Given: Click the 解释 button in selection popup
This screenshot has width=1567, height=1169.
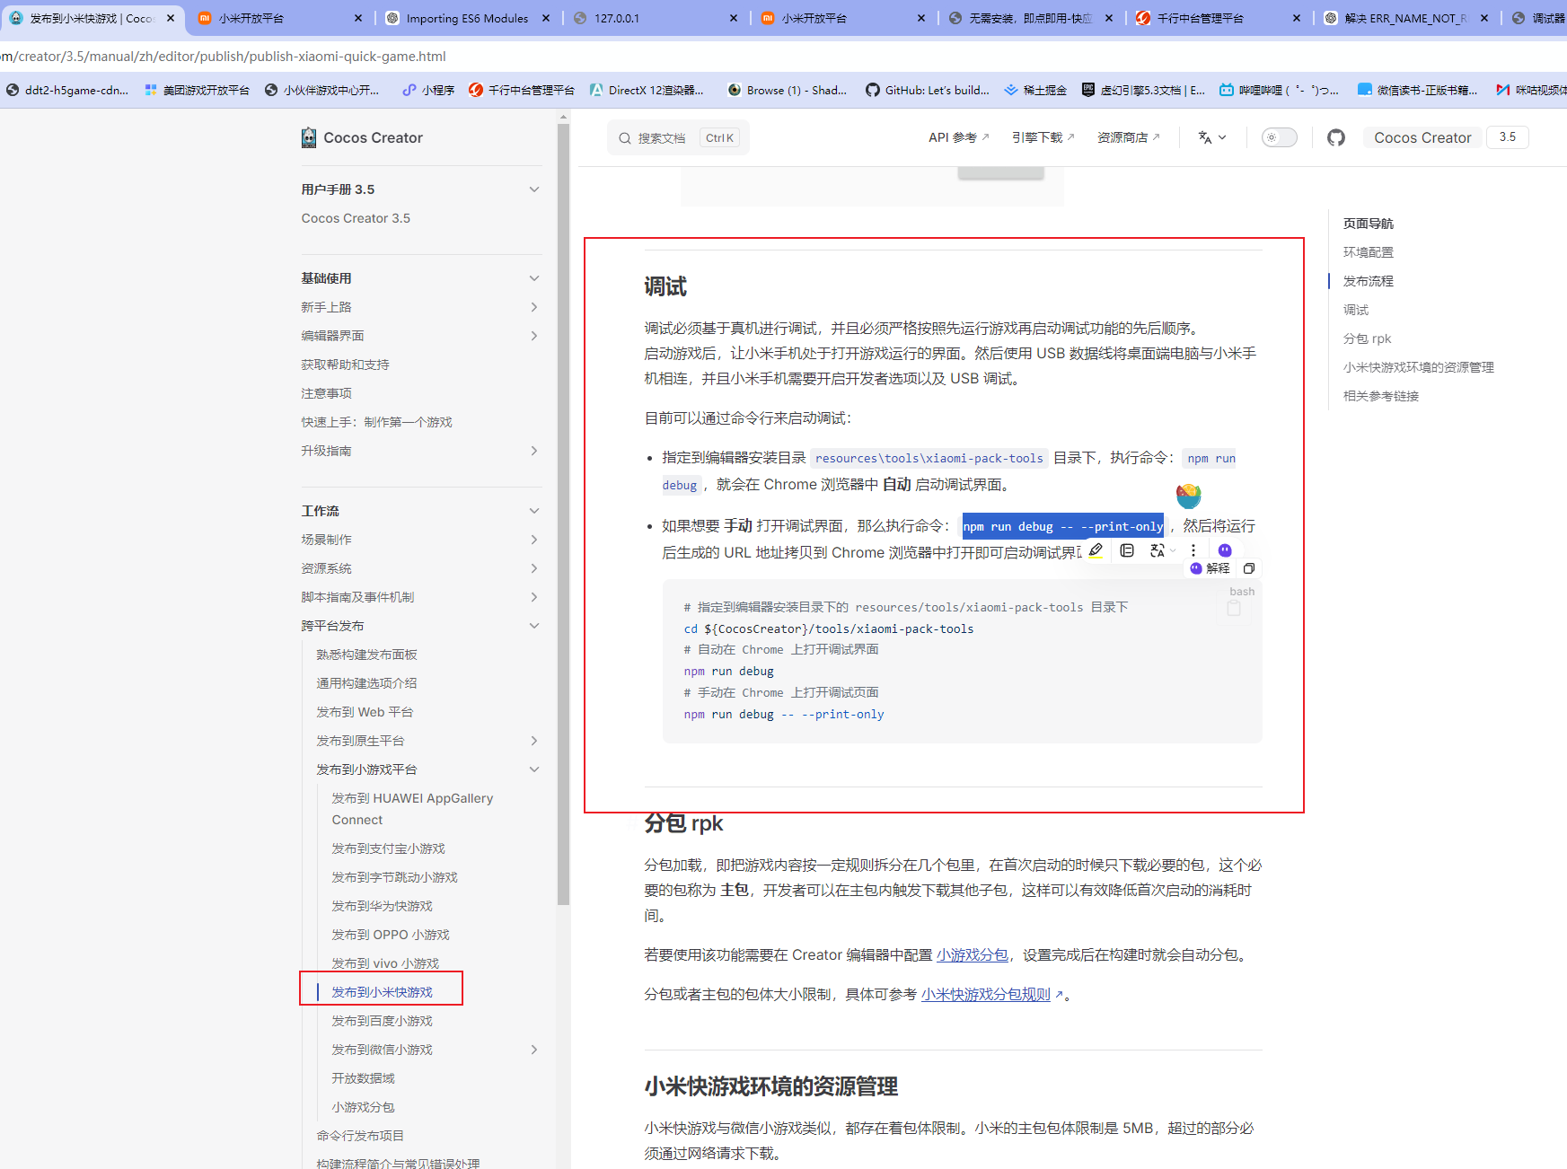Looking at the screenshot, I should pos(1210,568).
